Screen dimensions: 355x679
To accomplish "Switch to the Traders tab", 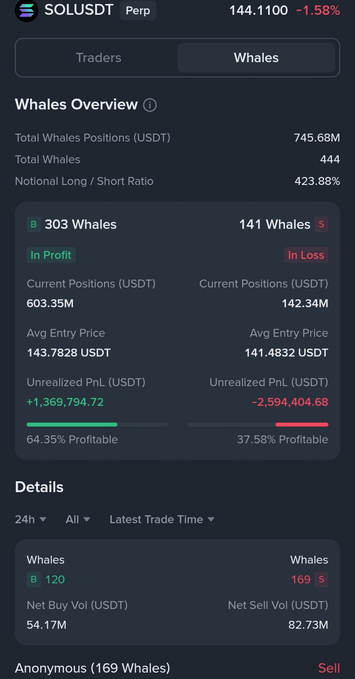I will [99, 58].
